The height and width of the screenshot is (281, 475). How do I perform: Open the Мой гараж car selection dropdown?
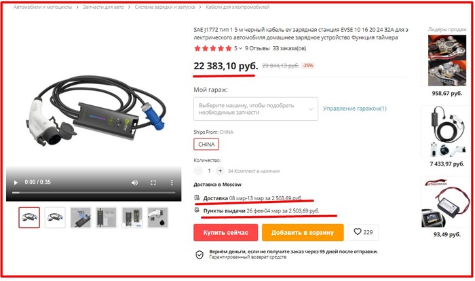(256, 109)
